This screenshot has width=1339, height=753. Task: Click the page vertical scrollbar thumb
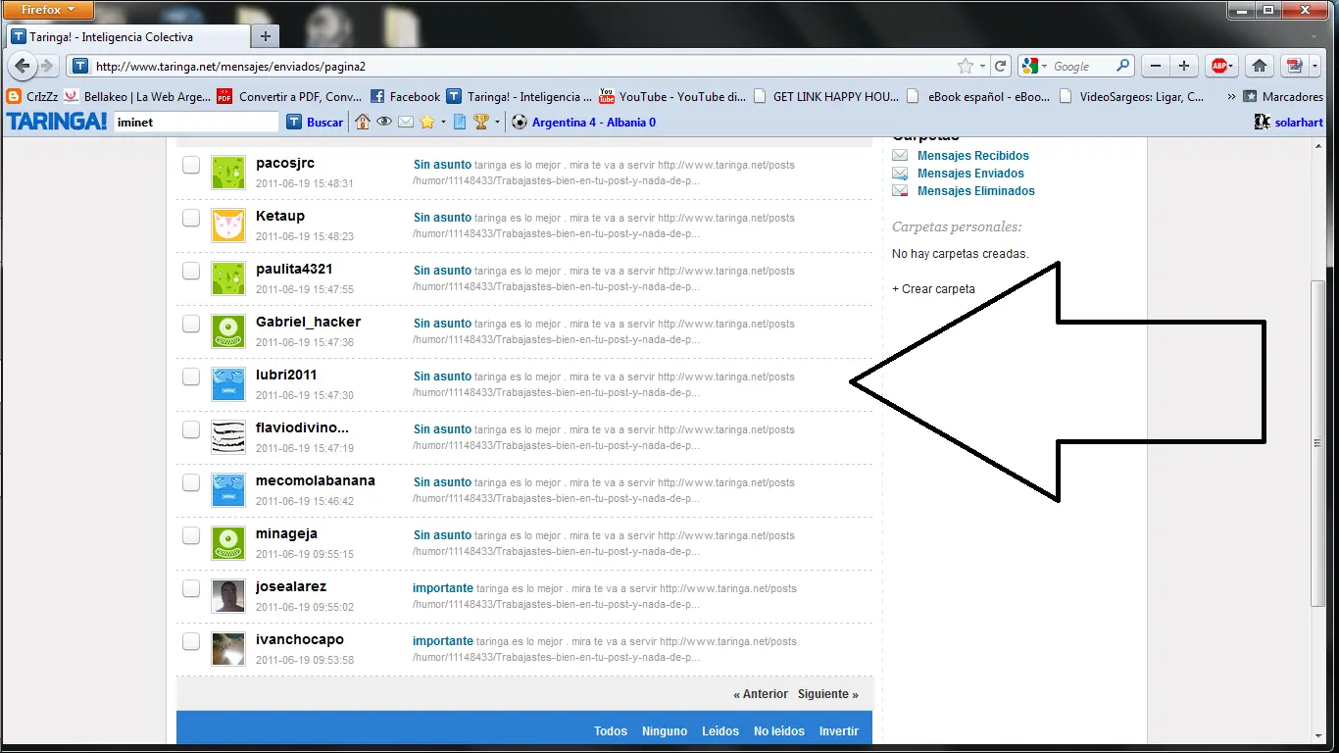coord(1317,443)
